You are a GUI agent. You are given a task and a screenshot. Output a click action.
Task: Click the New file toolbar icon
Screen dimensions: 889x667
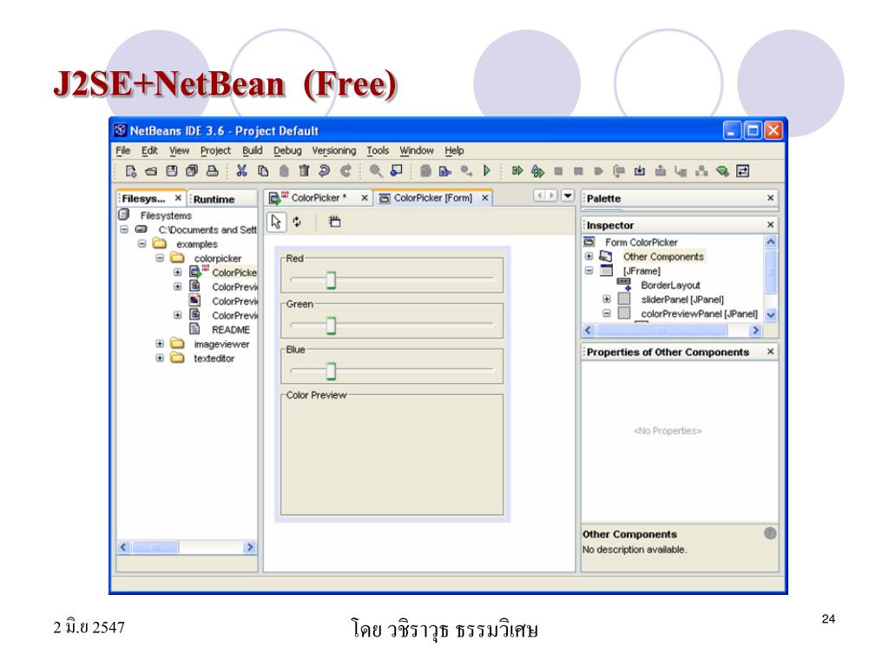tap(131, 171)
